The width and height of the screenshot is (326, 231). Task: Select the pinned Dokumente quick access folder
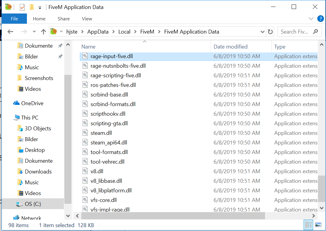[x=39, y=46]
